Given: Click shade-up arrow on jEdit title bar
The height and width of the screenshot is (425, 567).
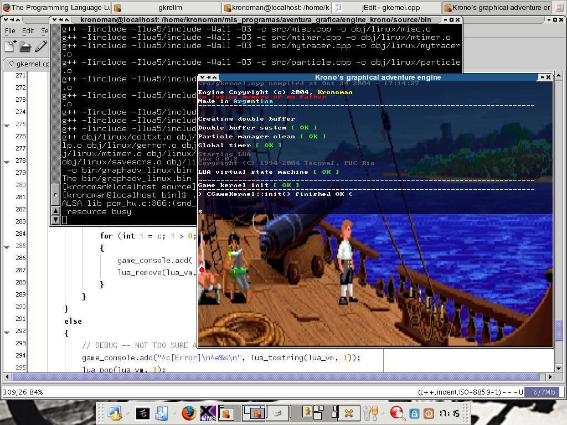Looking at the screenshot, I should (x=18, y=19).
